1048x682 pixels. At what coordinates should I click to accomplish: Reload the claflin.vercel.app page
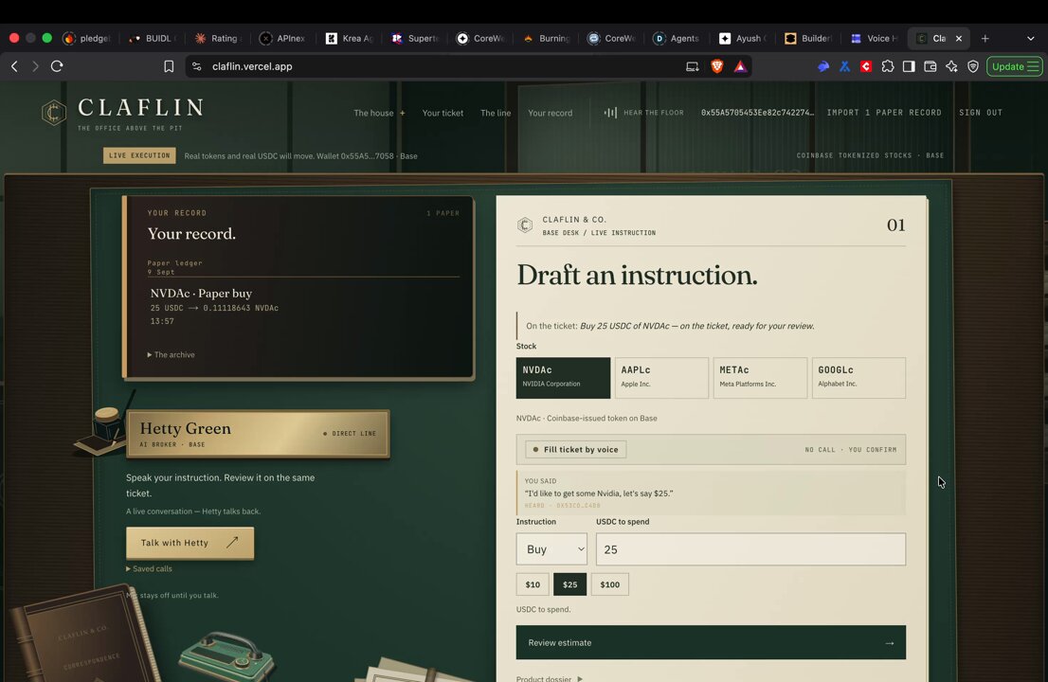[57, 66]
